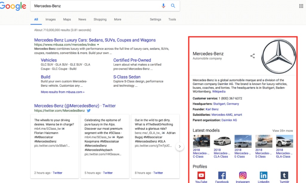Open the Karl Benz founder link
Screen dimensions: 306x183
pyautogui.click(x=212, y=109)
